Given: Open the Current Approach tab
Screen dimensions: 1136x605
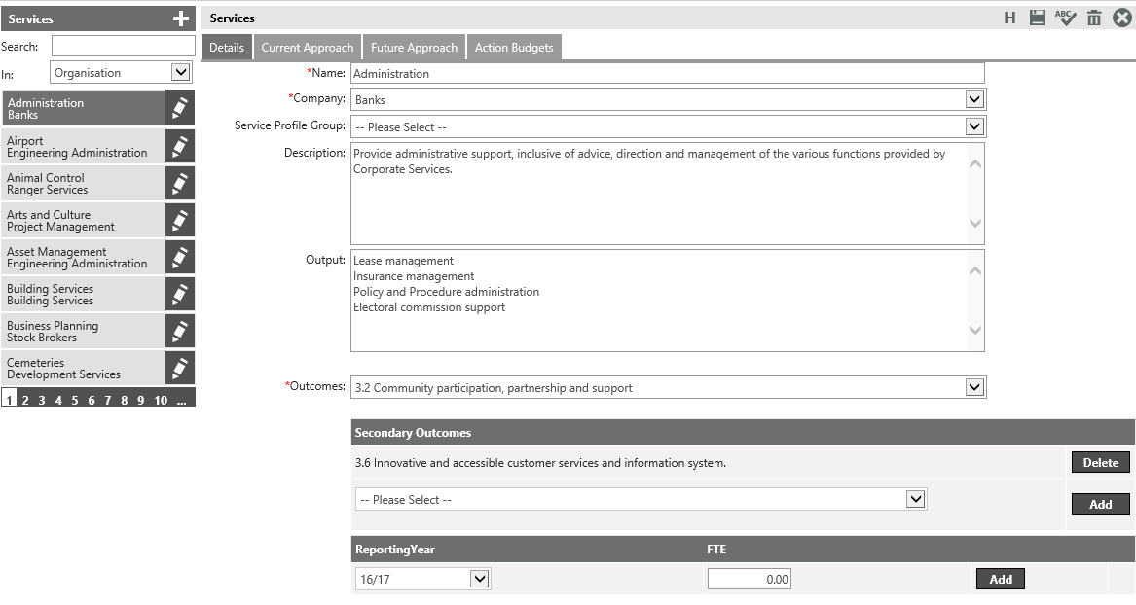Looking at the screenshot, I should tap(308, 47).
